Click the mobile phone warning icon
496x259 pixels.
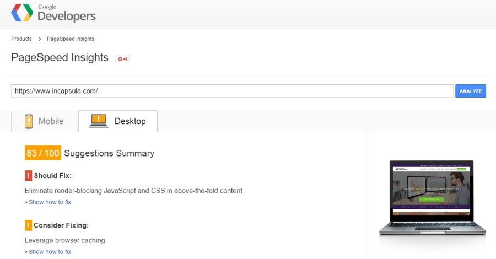point(29,121)
